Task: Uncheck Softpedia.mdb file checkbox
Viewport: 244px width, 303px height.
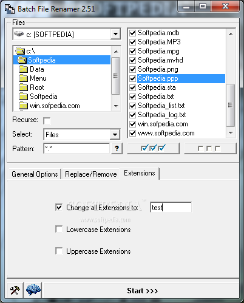Action: click(x=132, y=33)
